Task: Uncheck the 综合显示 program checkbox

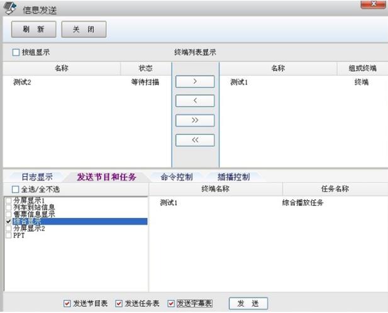Action: coord(8,222)
